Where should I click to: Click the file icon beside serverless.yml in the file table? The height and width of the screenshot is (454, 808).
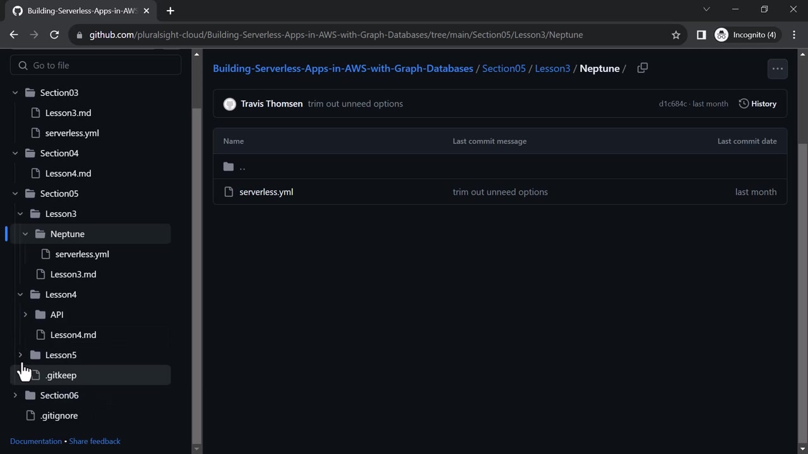pyautogui.click(x=229, y=192)
